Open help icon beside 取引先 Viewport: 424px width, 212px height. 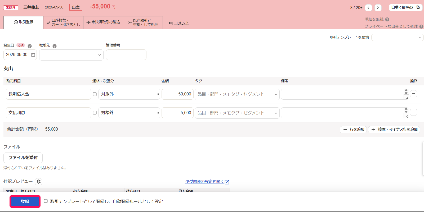[55, 46]
